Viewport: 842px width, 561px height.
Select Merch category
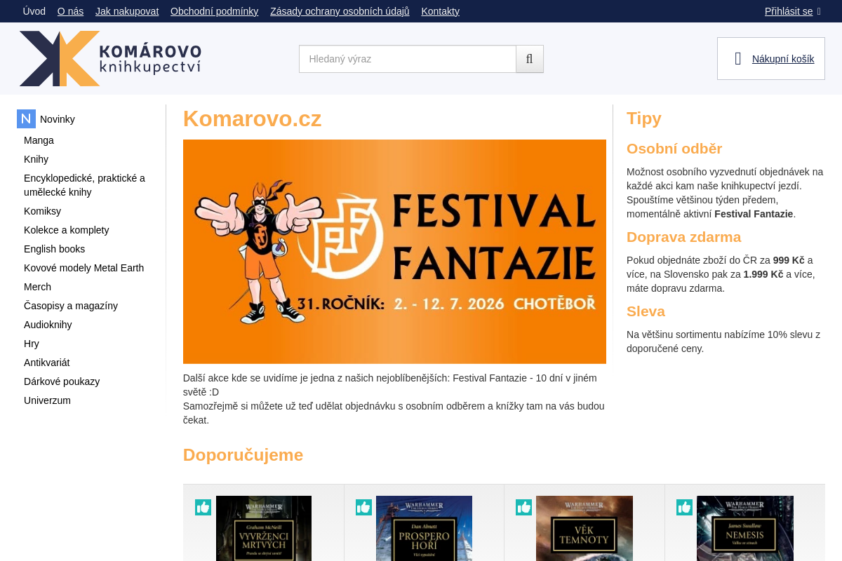(37, 287)
